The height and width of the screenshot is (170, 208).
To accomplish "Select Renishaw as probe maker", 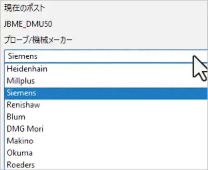I will (x=23, y=105).
